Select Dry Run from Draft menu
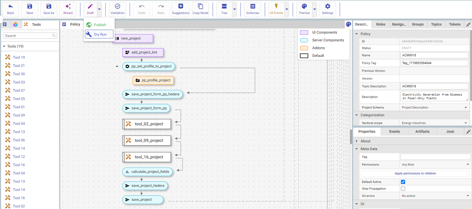This screenshot has width=472, height=209. click(x=99, y=34)
